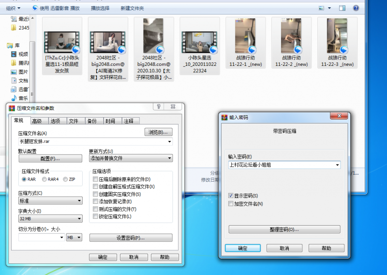Screen dimensions: 387x275
Task: Open the split volume size dropdown
Action: (x=61, y=237)
